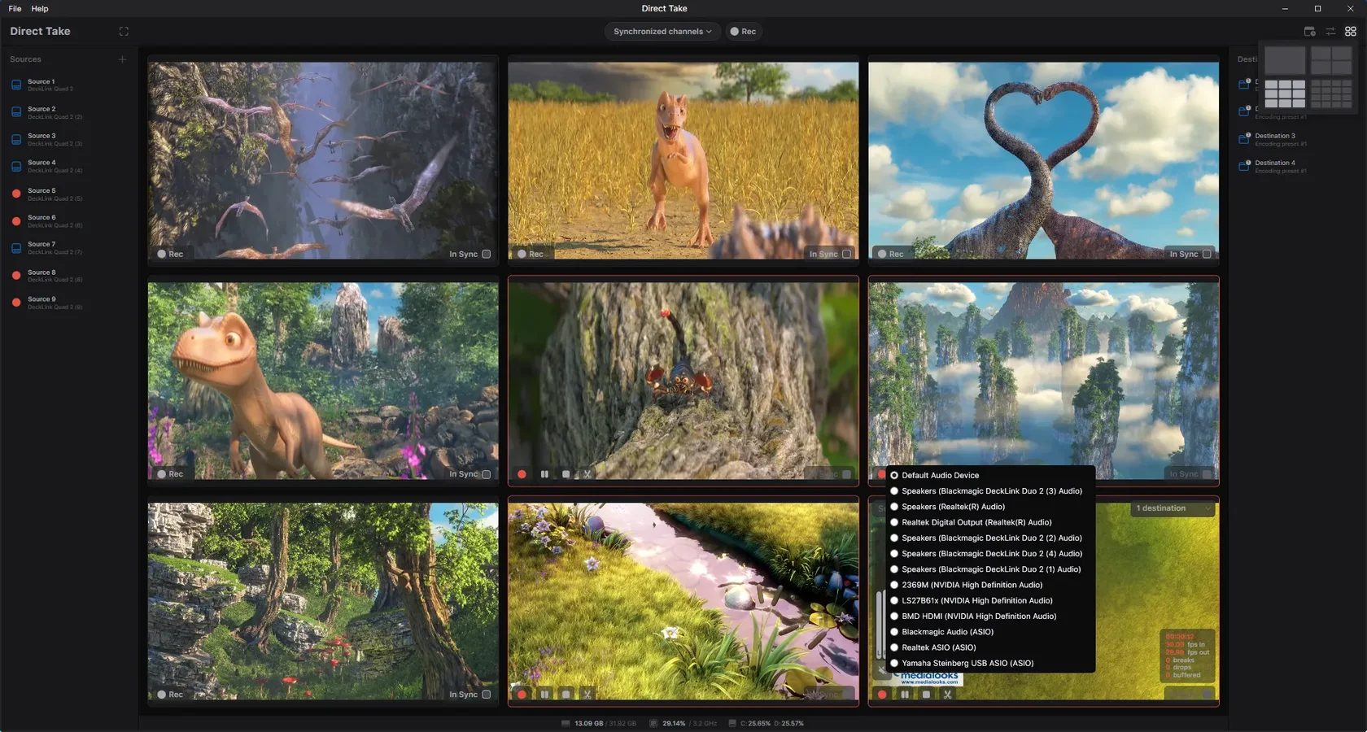The image size is (1367, 732).
Task: Stop recording on the pink river preview
Action: 566,695
